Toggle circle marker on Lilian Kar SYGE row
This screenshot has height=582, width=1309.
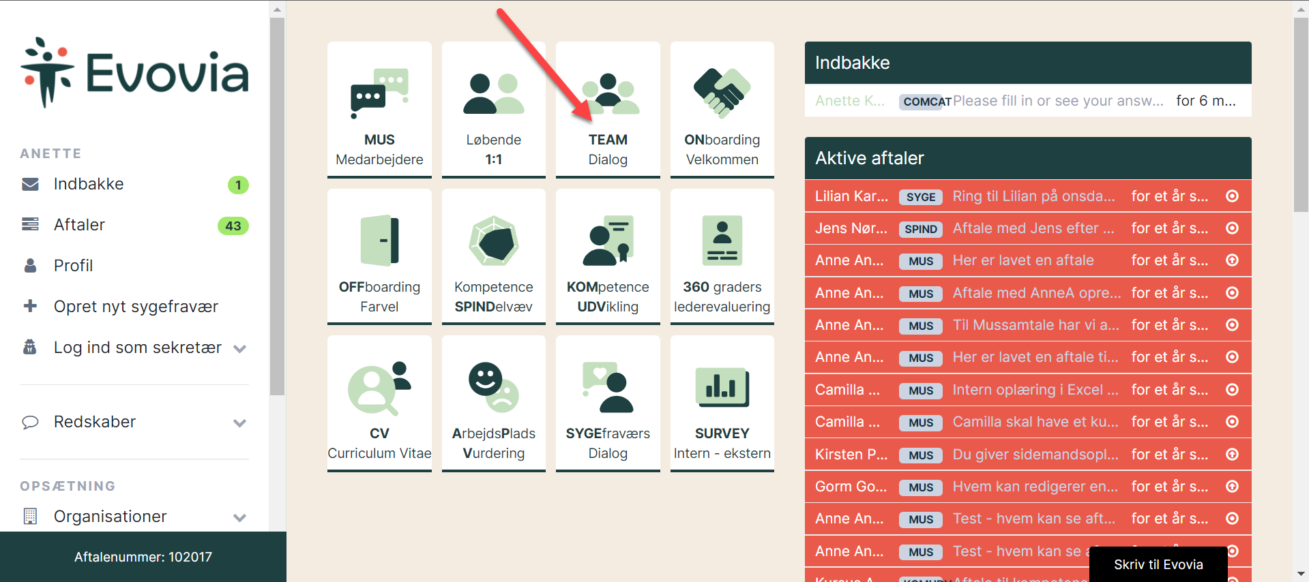1232,196
